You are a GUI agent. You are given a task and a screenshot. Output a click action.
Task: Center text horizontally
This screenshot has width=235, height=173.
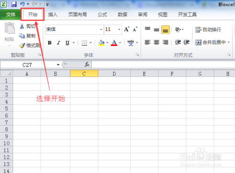(x=157, y=42)
